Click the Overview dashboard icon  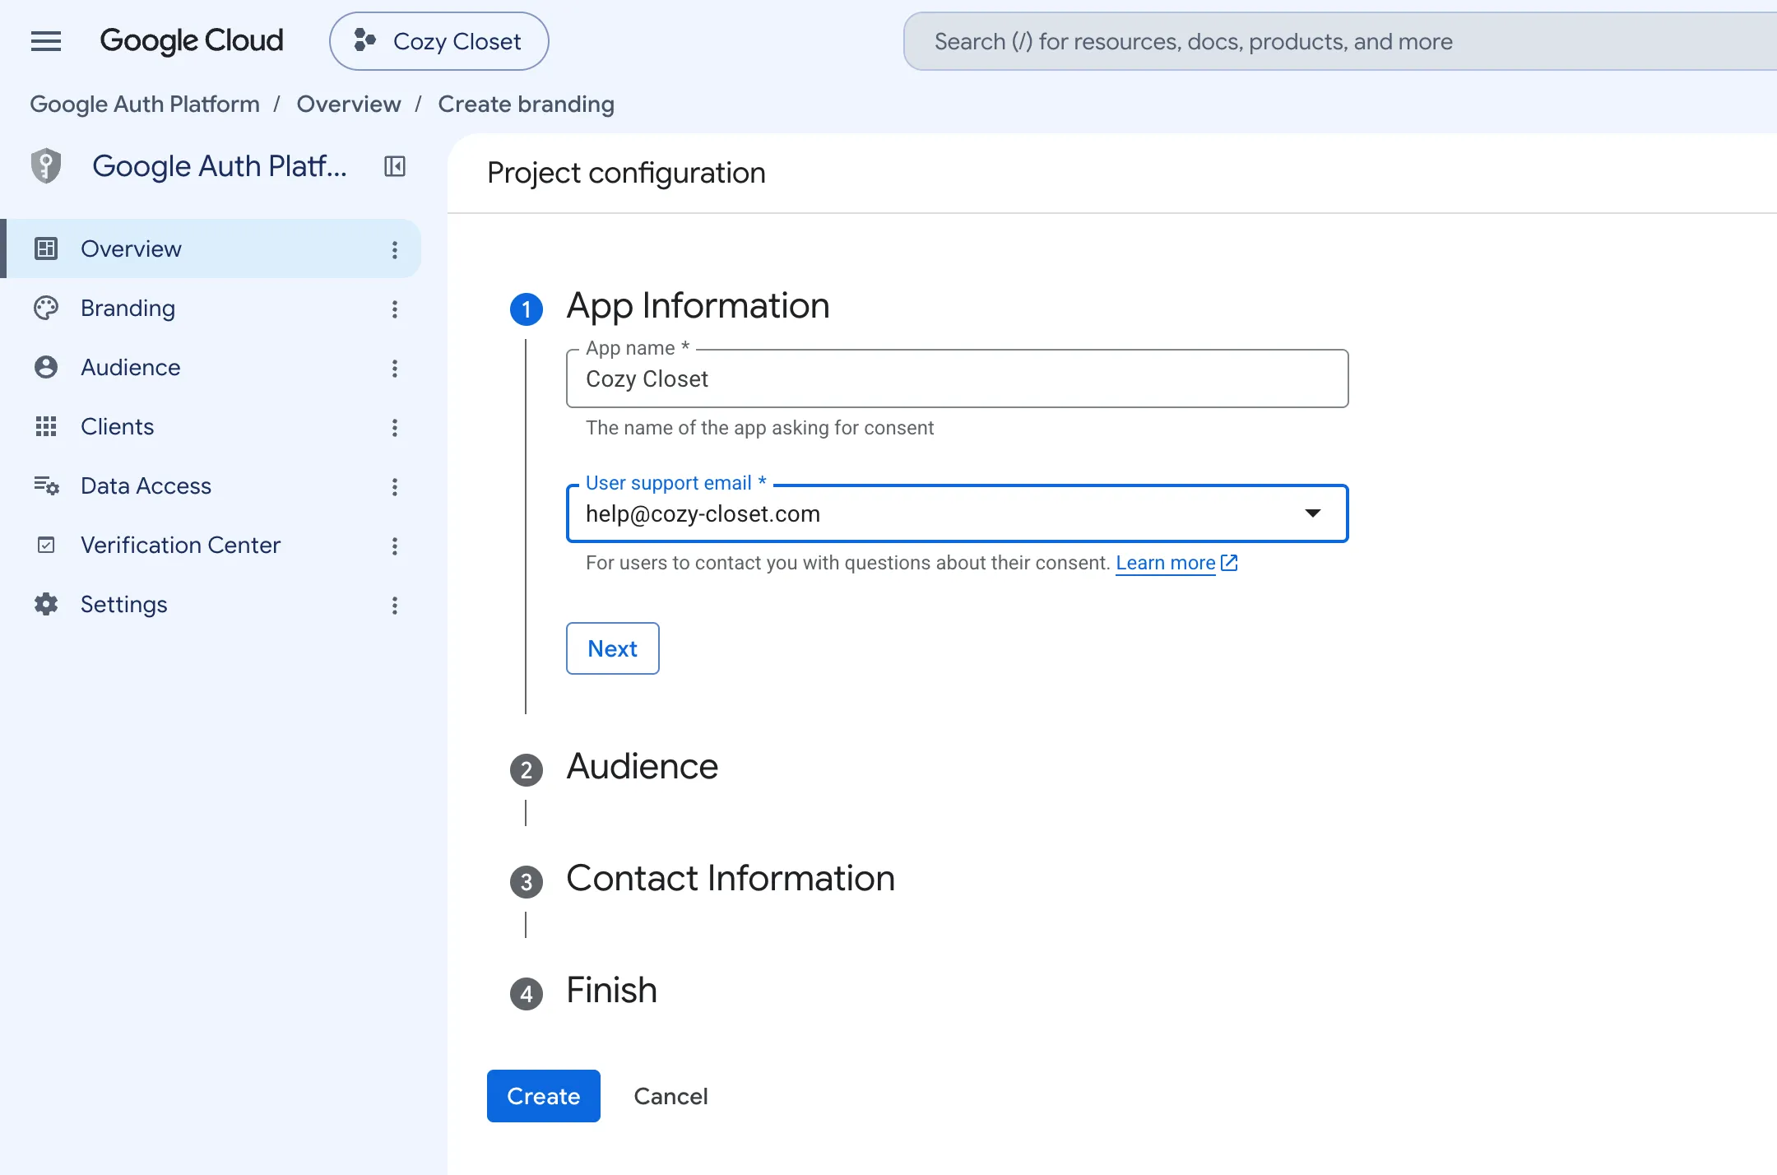(x=46, y=248)
